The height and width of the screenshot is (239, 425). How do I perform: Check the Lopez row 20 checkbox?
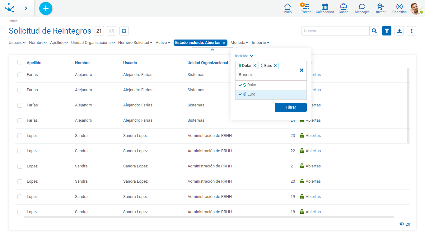click(x=20, y=181)
